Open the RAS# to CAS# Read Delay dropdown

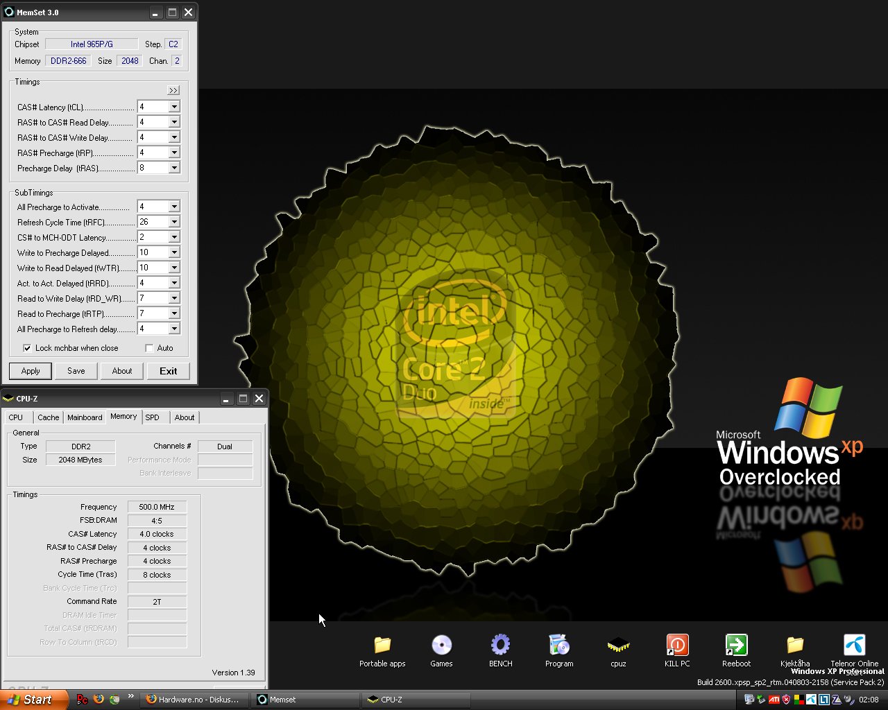(174, 122)
